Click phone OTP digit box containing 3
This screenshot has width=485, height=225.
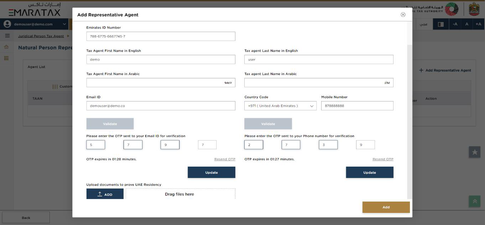coord(328,145)
